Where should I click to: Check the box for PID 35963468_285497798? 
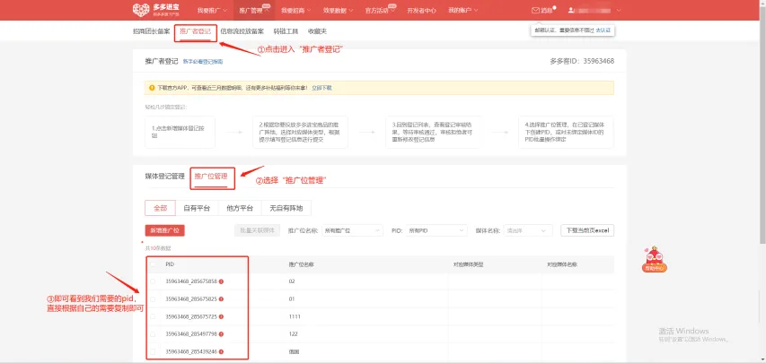(x=153, y=334)
